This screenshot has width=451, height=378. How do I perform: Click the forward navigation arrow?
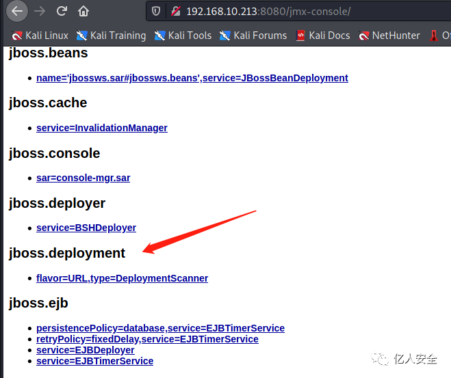click(40, 11)
